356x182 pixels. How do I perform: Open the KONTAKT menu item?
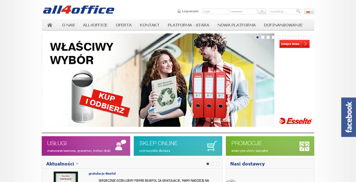click(x=150, y=25)
